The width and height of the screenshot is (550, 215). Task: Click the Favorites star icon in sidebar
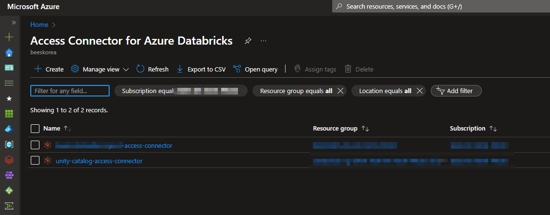click(9, 98)
